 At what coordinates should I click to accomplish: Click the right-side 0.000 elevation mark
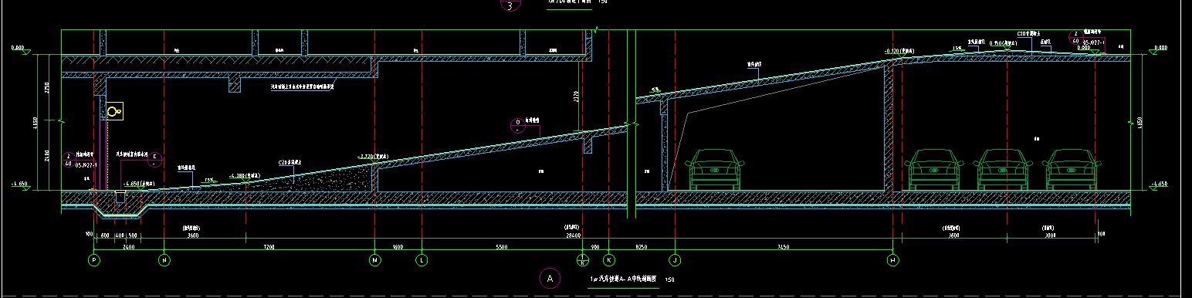coord(1160,48)
